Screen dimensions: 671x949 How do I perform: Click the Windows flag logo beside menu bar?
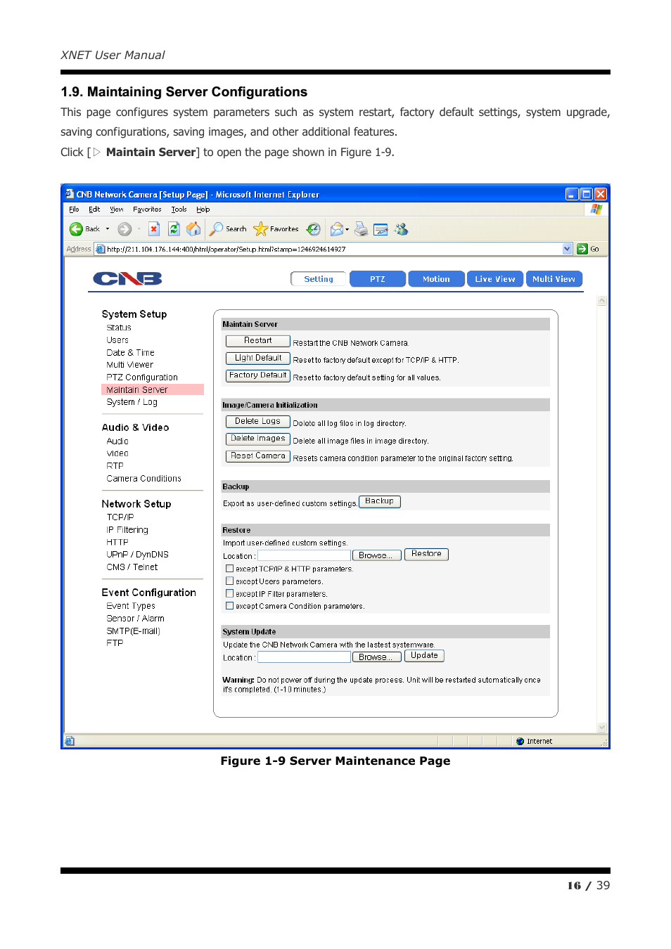click(x=596, y=209)
